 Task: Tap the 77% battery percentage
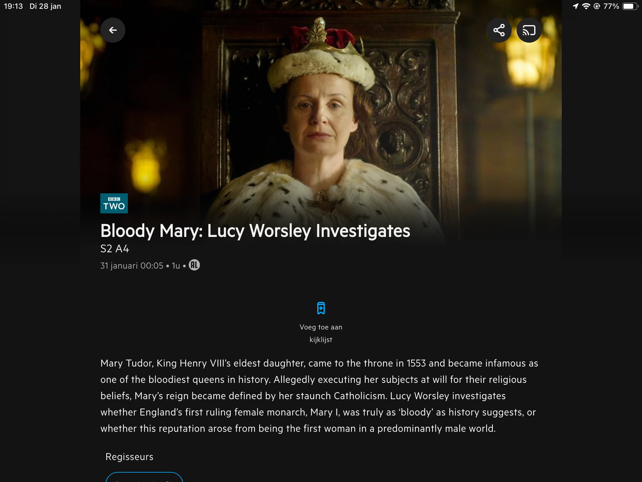pos(611,6)
